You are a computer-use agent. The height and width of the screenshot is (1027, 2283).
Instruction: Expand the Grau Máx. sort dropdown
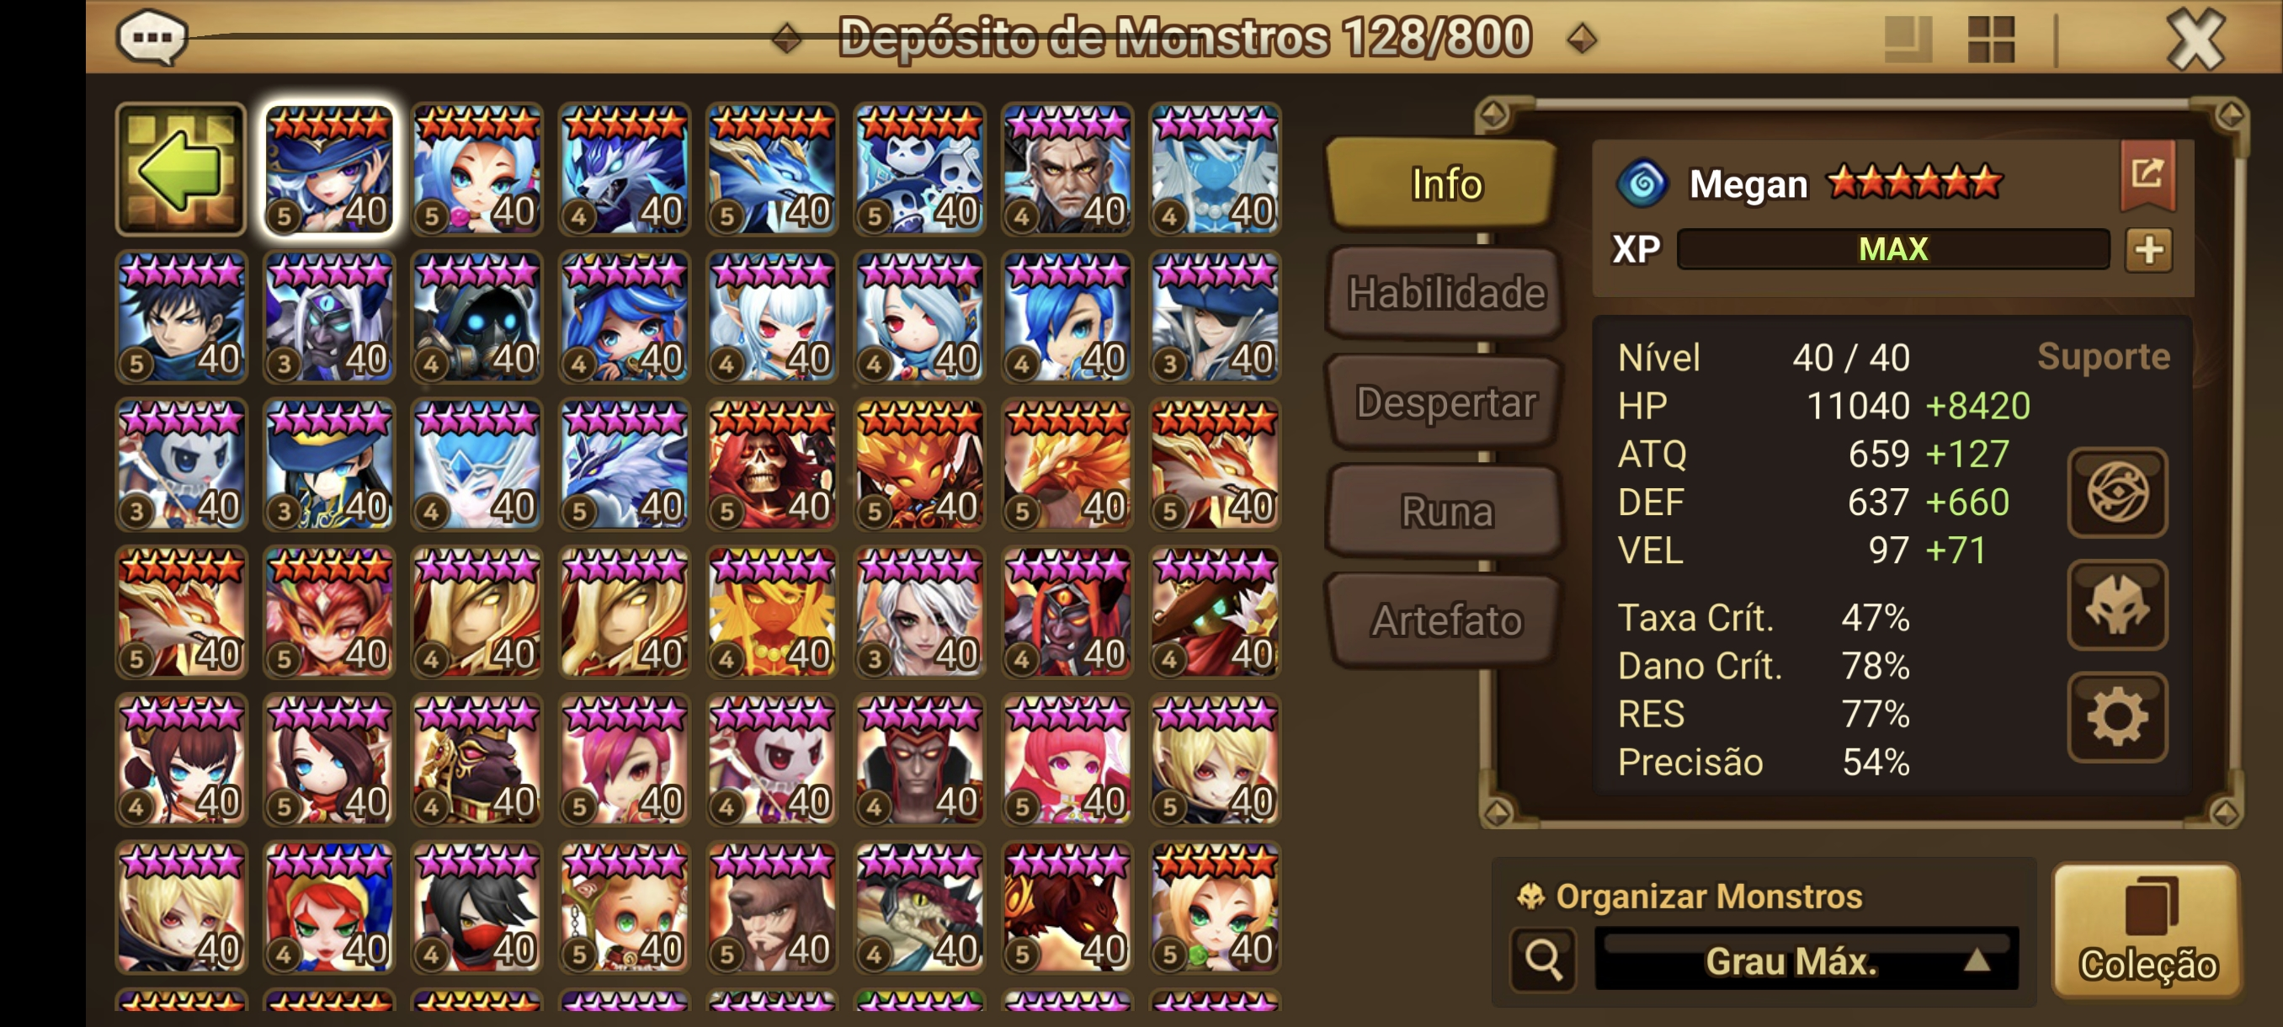(1806, 960)
